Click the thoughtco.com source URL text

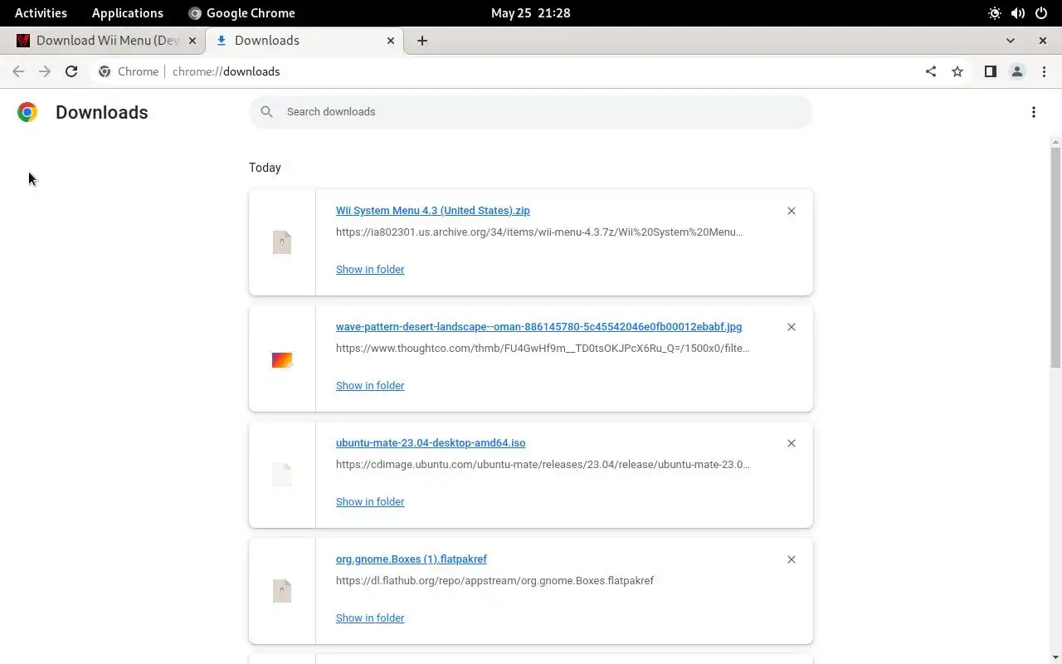tap(543, 349)
